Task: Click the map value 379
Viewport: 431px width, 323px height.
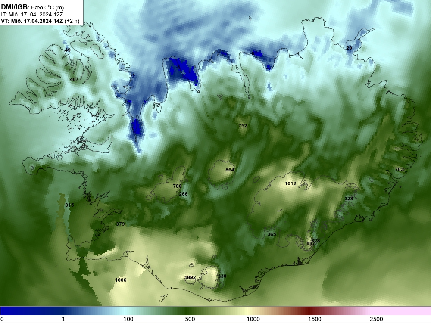Action: (x=120, y=224)
